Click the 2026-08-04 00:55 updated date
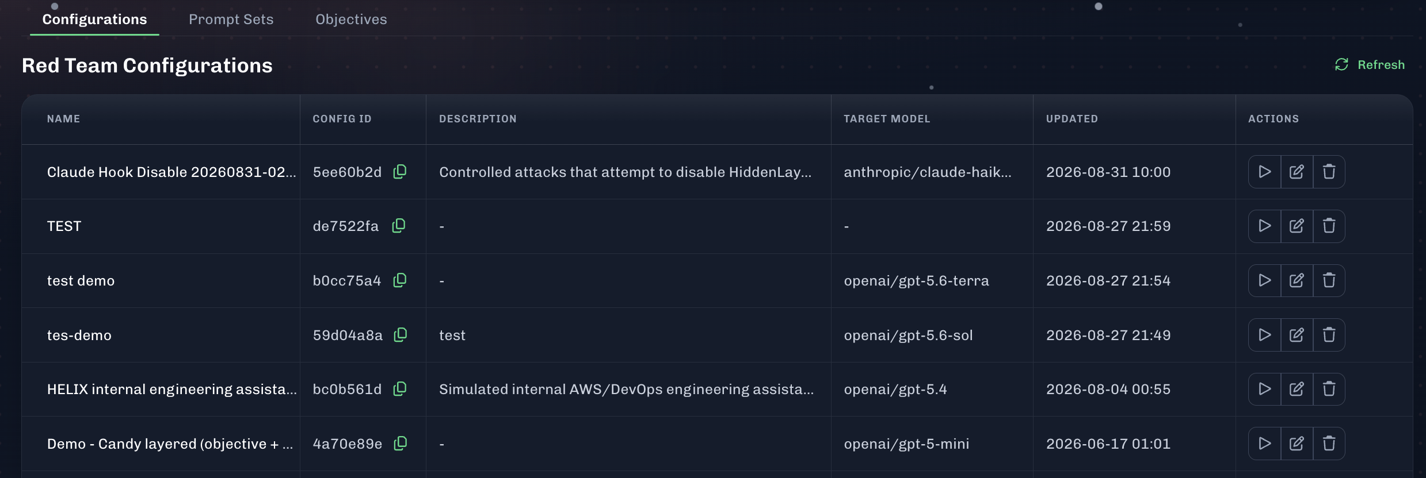Image resolution: width=1426 pixels, height=478 pixels. click(x=1108, y=389)
